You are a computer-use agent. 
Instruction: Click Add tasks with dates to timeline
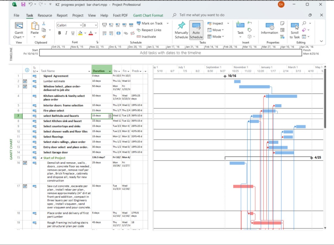170,53
